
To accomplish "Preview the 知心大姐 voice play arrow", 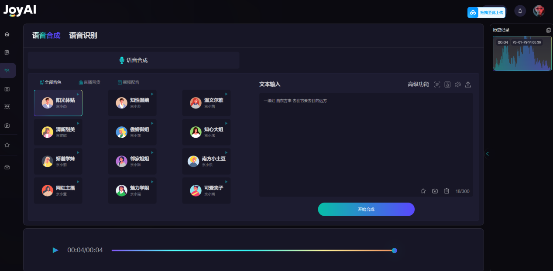I will click(227, 123).
